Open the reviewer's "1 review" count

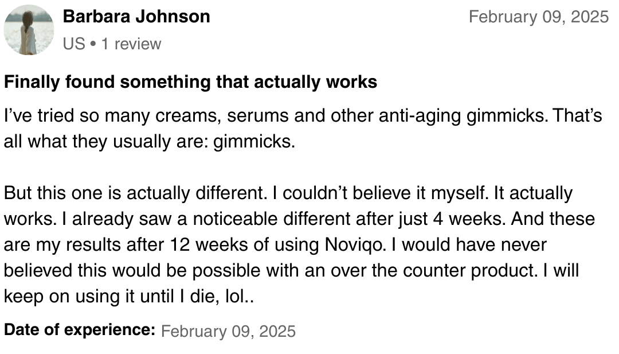pyautogui.click(x=131, y=44)
